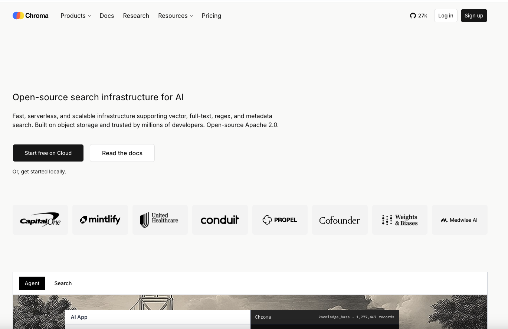The image size is (508, 329).
Task: Click the Propel logo tile
Action: click(280, 220)
